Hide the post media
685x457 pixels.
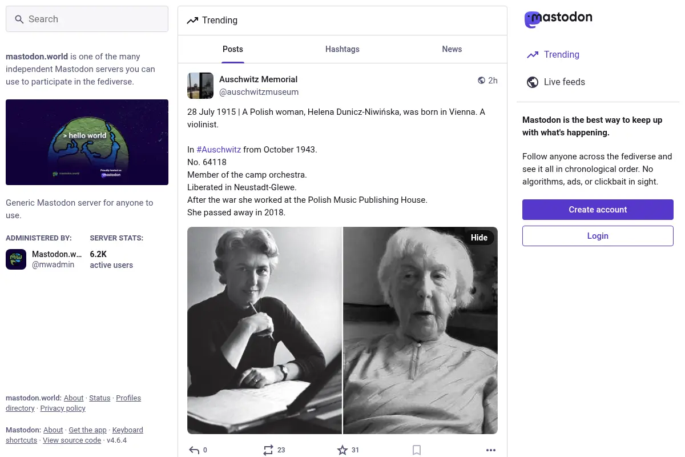pyautogui.click(x=479, y=238)
